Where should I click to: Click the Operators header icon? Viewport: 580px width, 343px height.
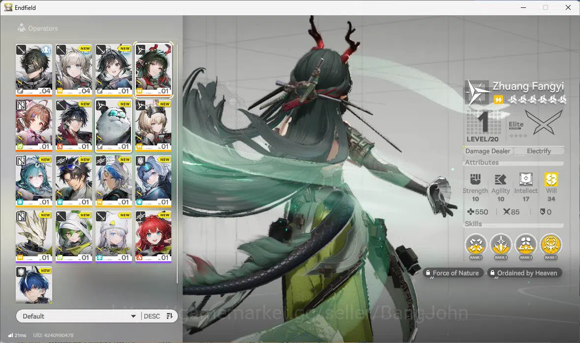[22, 28]
